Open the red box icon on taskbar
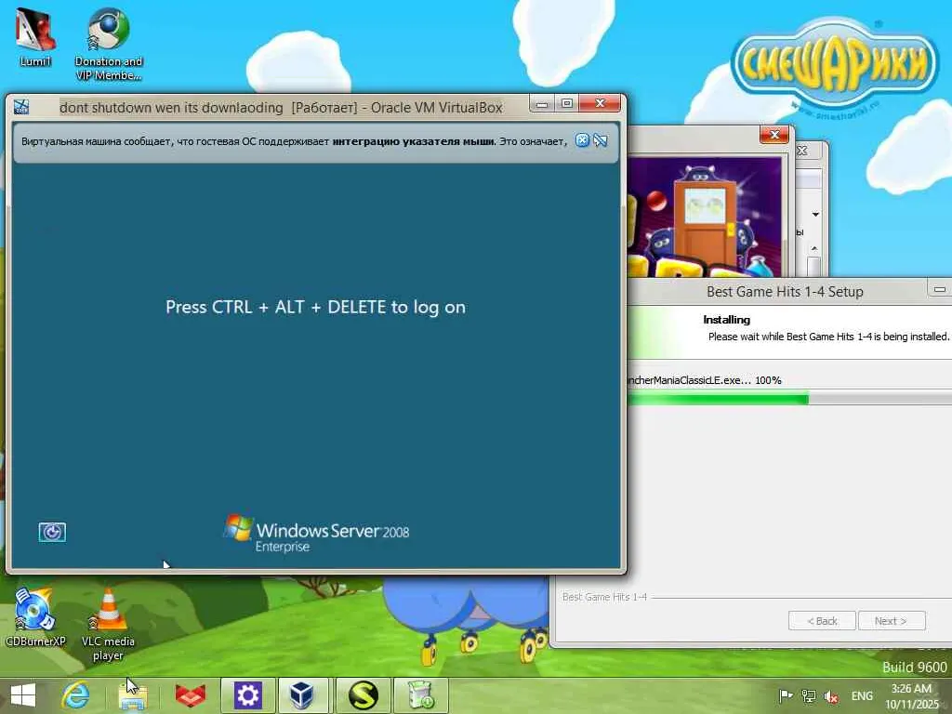Image resolution: width=952 pixels, height=714 pixels. coord(190,695)
